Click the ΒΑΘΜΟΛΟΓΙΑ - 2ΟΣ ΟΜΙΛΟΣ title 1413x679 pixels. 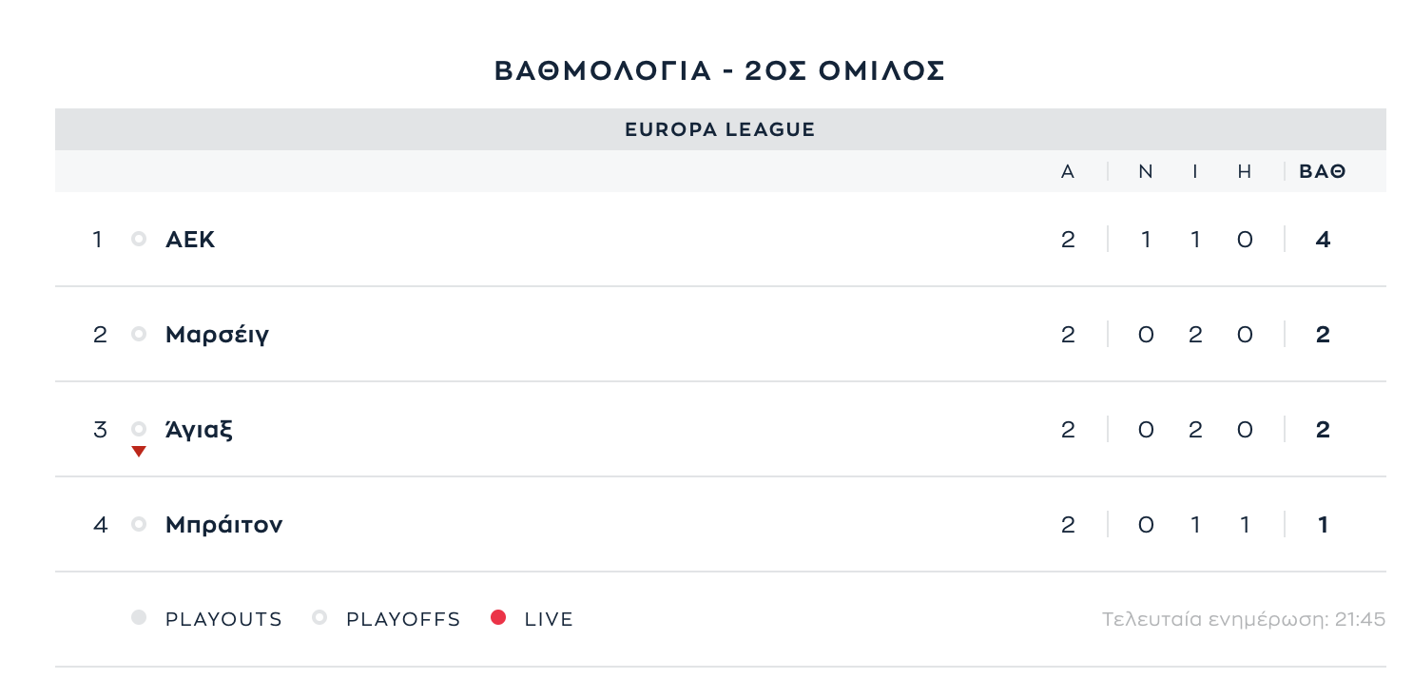[720, 71]
